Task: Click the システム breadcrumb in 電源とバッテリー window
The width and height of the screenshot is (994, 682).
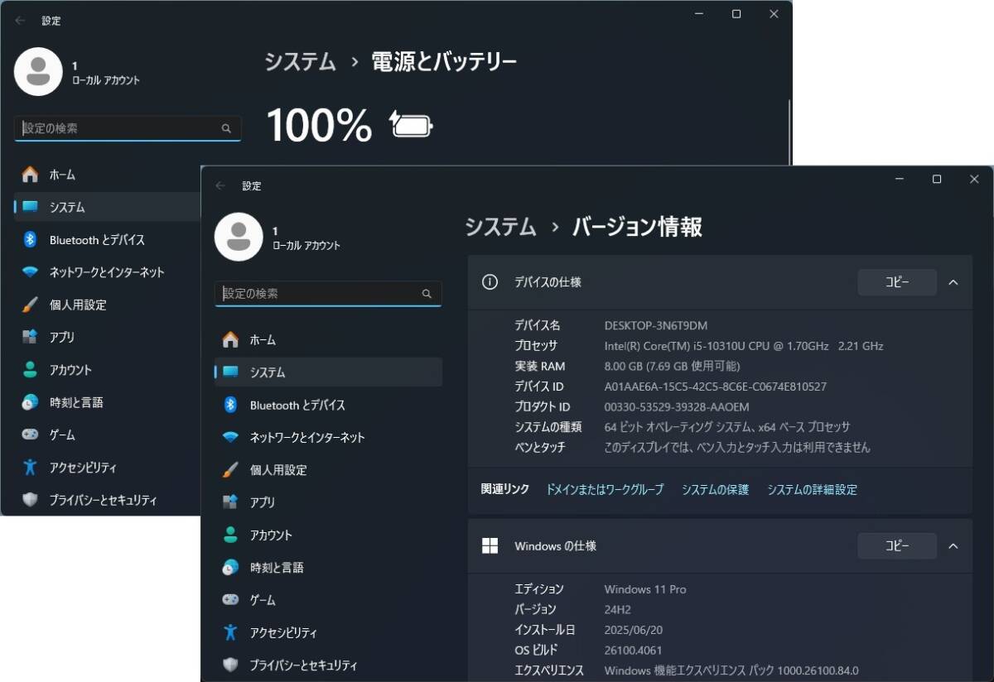Action: pos(300,62)
